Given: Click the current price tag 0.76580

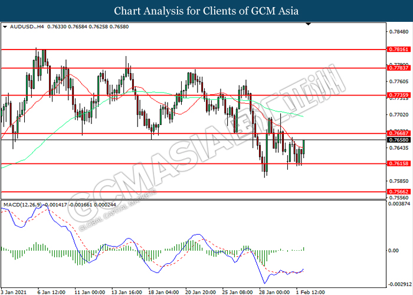Looking at the screenshot, I should (x=398, y=140).
